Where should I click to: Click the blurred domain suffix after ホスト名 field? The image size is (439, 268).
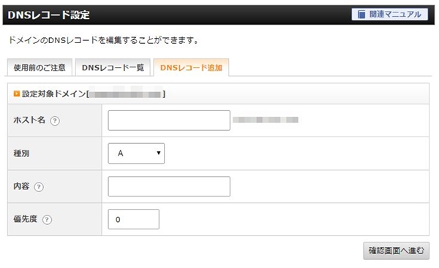point(266,120)
